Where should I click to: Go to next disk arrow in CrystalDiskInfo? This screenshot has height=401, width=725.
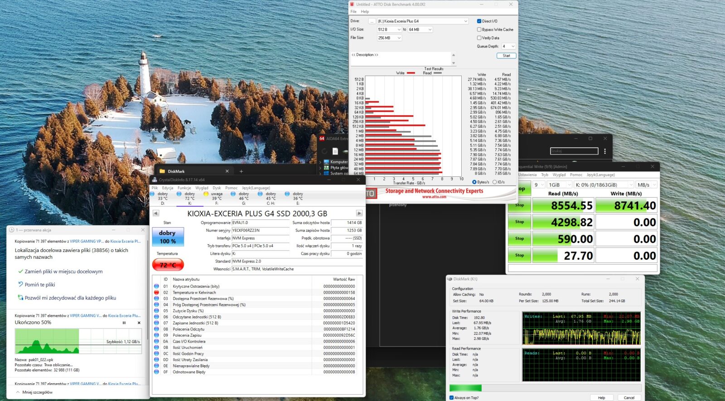click(x=359, y=213)
